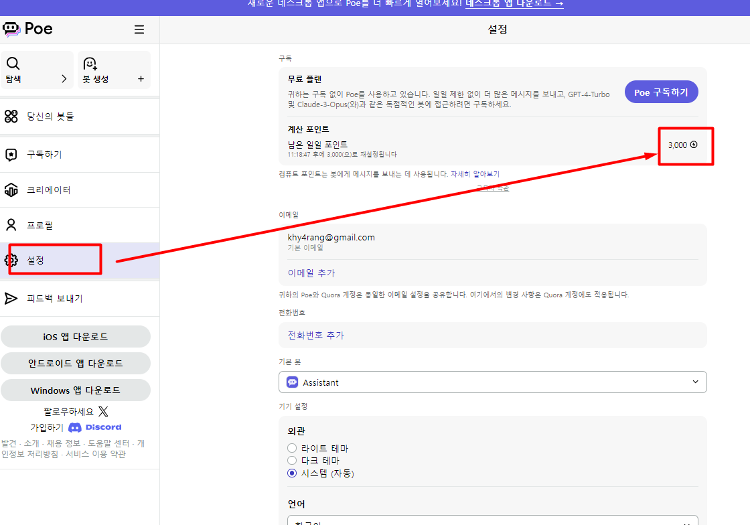Click the 데스크톱 앱 다운로드 banner link
This screenshot has width=750, height=525.
pos(514,4)
